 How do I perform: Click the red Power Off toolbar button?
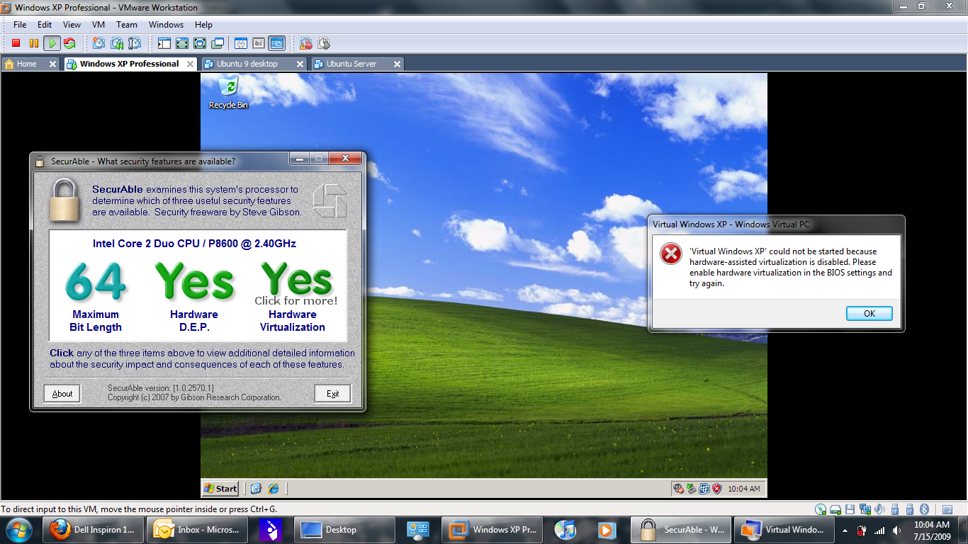[16, 43]
